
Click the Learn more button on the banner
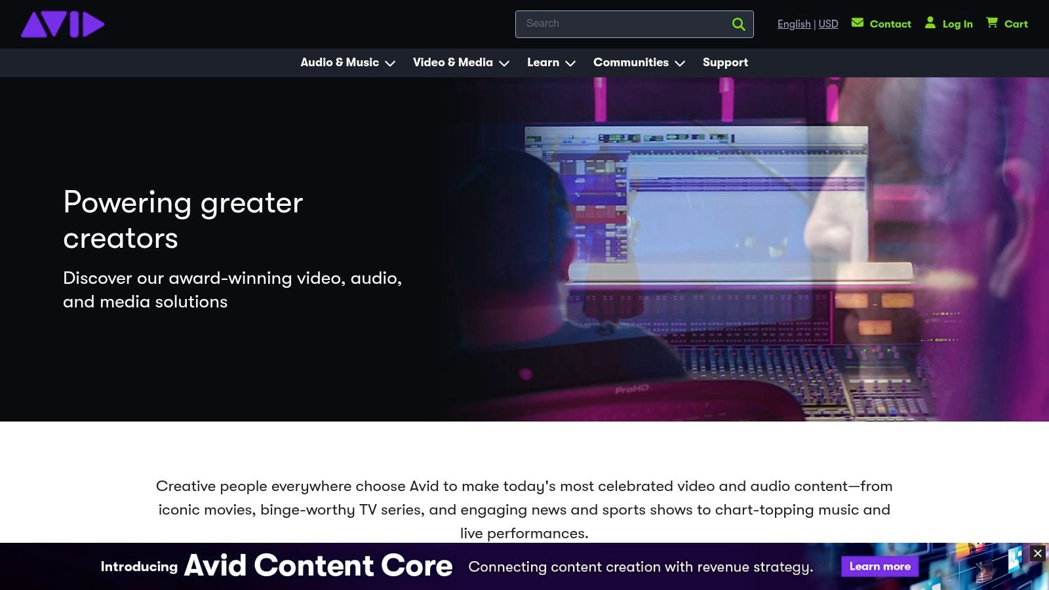tap(880, 566)
